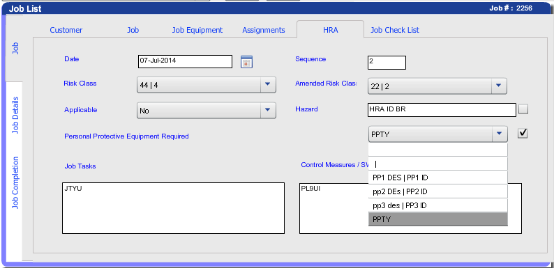554x268 pixels.
Task: Click the Job # : 2256 header text
Action: (x=511, y=8)
